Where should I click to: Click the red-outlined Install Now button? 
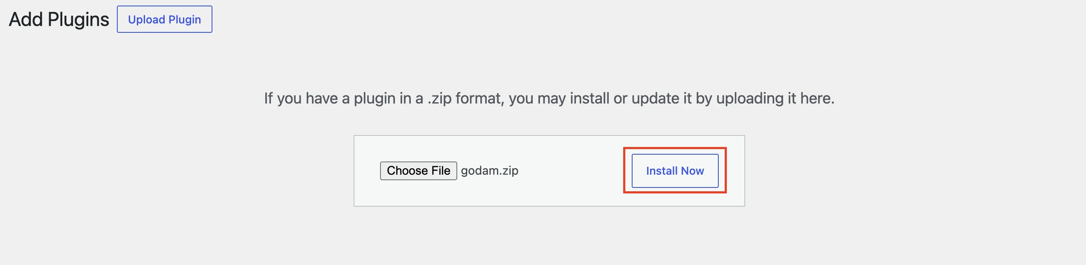675,171
